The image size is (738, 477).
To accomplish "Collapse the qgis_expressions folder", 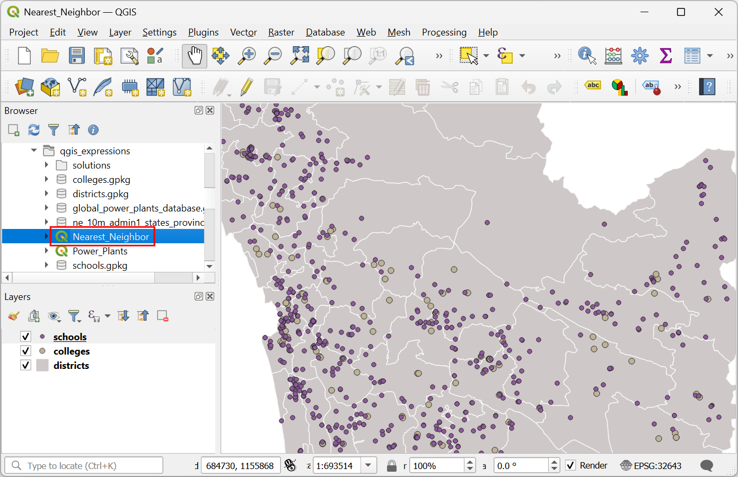I will pyautogui.click(x=34, y=151).
